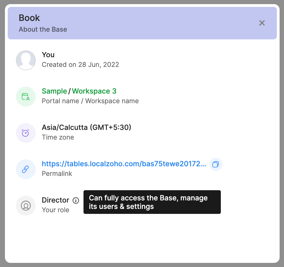Click the Director role name
The image size is (284, 267).
55,200
